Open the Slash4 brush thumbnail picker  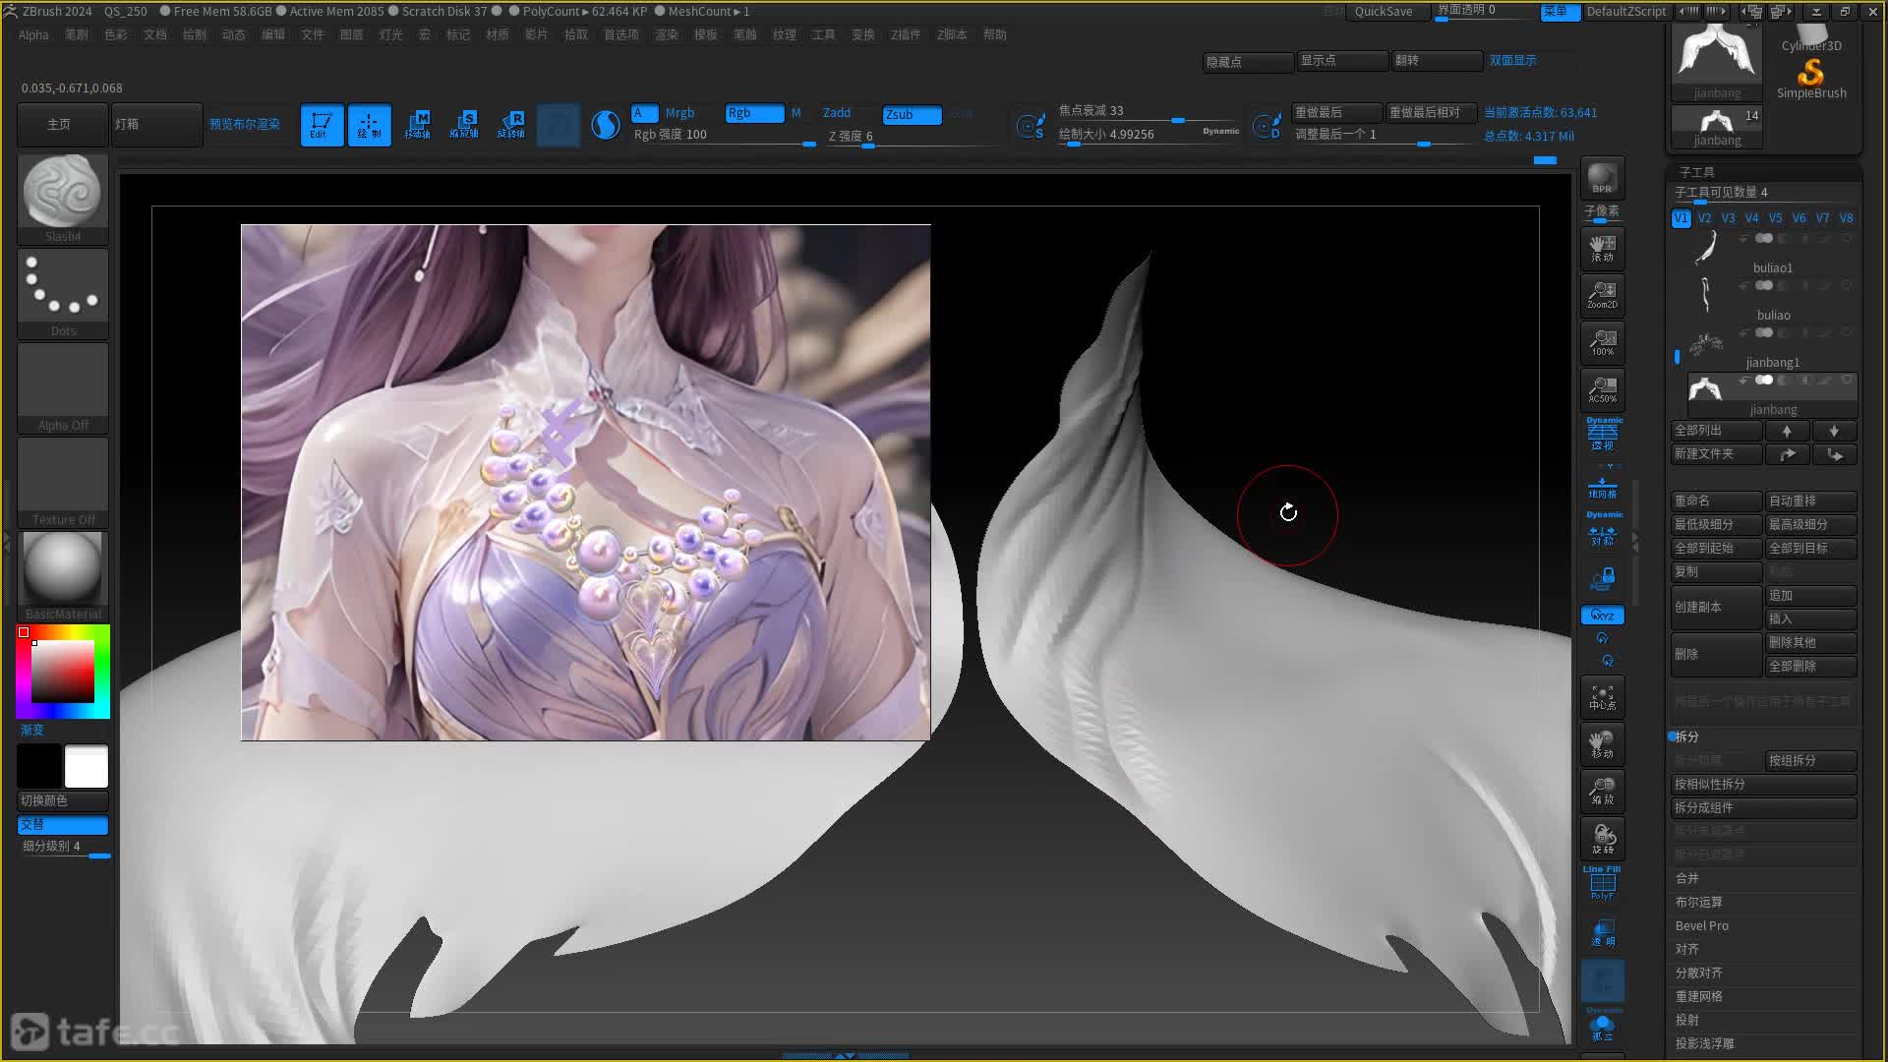pyautogui.click(x=63, y=199)
